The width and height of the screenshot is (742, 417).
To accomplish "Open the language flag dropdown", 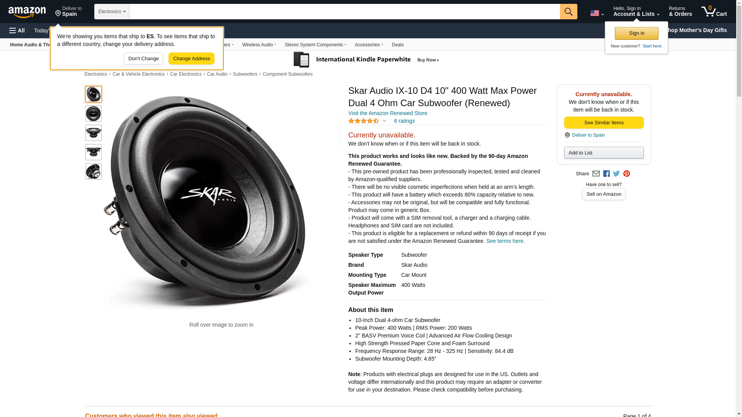I will (x=597, y=13).
